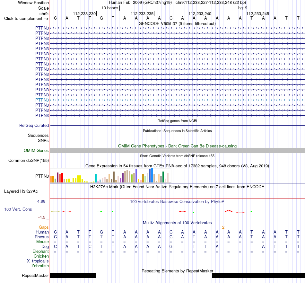Click the "Human Feb. 2009 (GRCh37/hg19)" assembly text
Viewport: 305px width, 283px height.
(x=140, y=3)
